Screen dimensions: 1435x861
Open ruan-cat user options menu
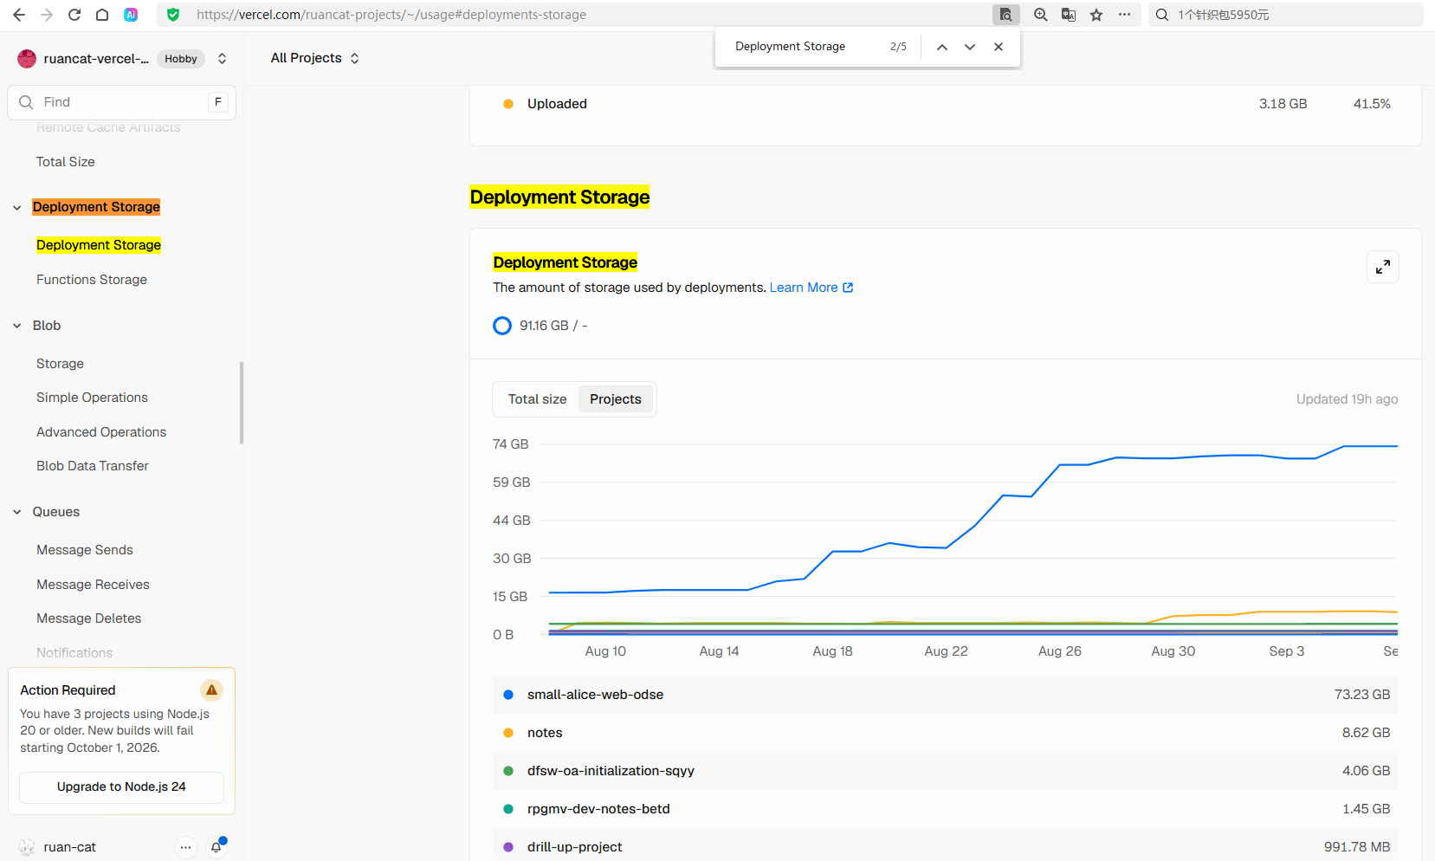click(x=185, y=847)
